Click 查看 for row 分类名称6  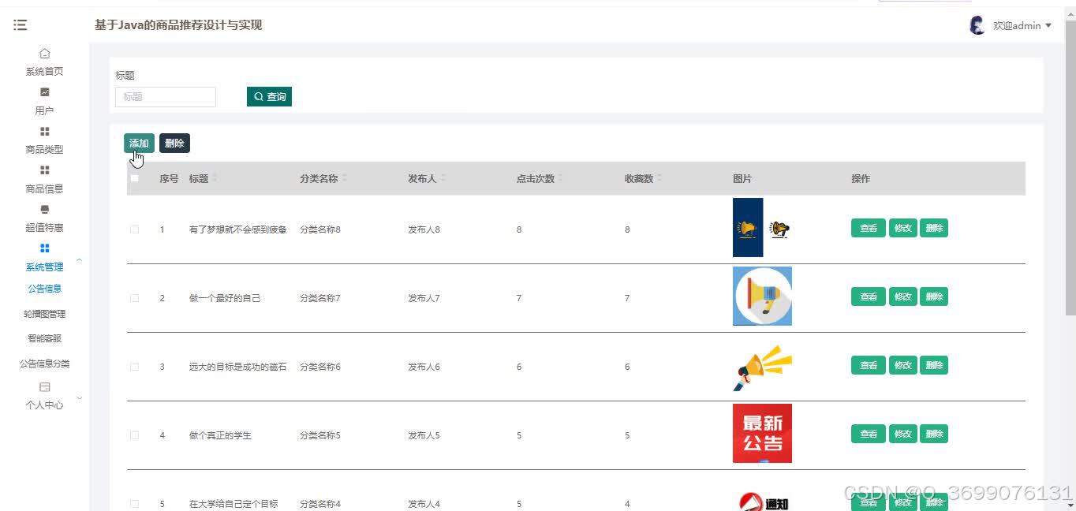(869, 365)
